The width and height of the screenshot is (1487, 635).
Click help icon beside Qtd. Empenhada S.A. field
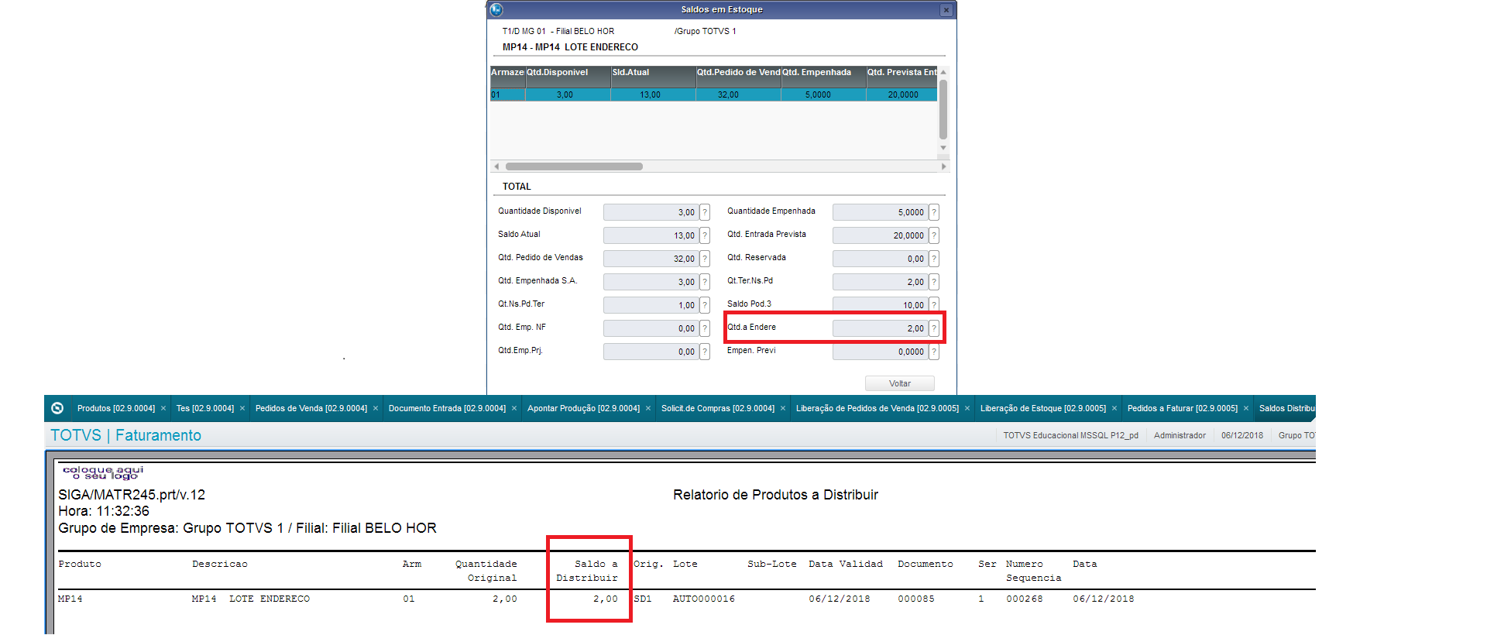(x=705, y=282)
